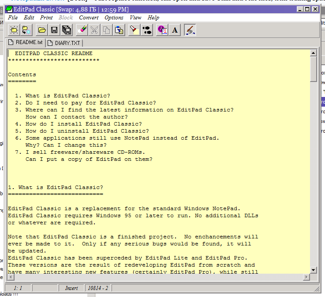
Task: Save the file with the single floppy icon
Action: (x=54, y=30)
